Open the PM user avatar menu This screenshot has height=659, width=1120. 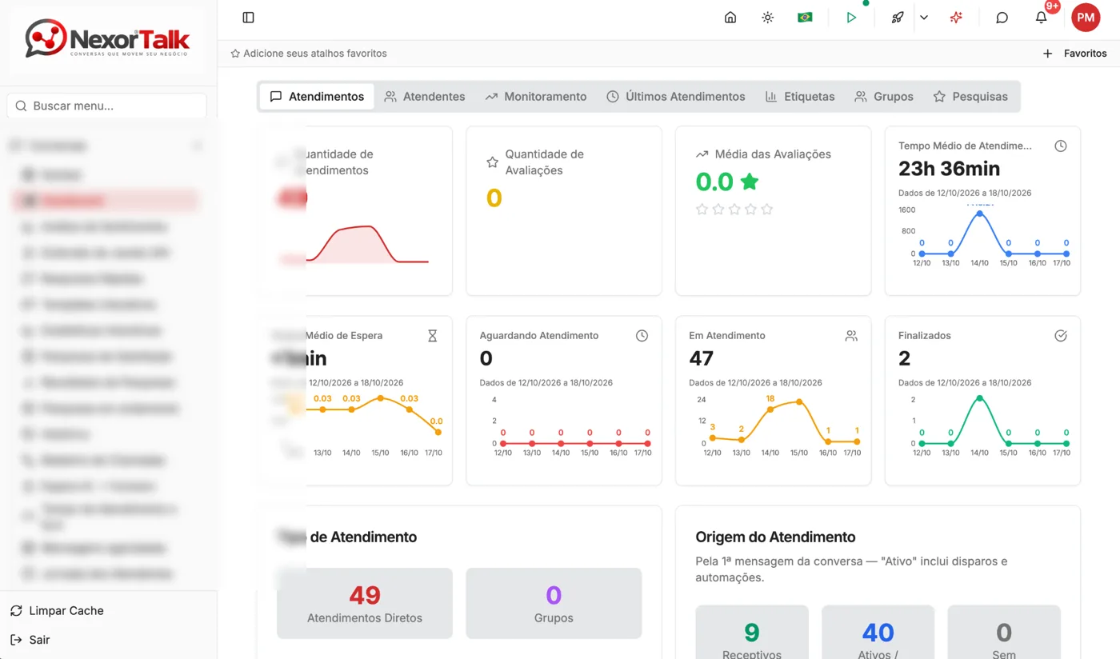tap(1086, 17)
